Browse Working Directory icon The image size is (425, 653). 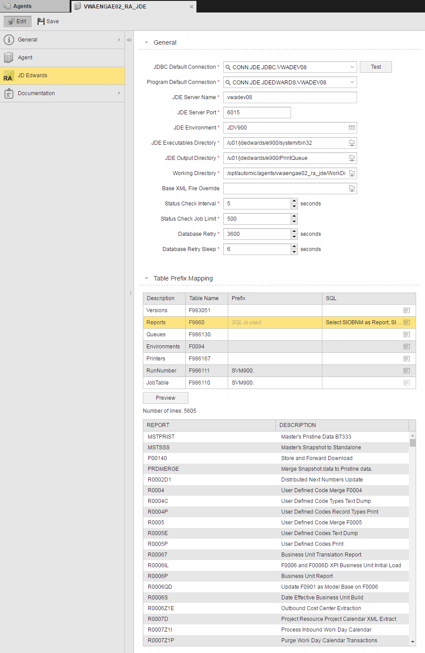coord(352,173)
